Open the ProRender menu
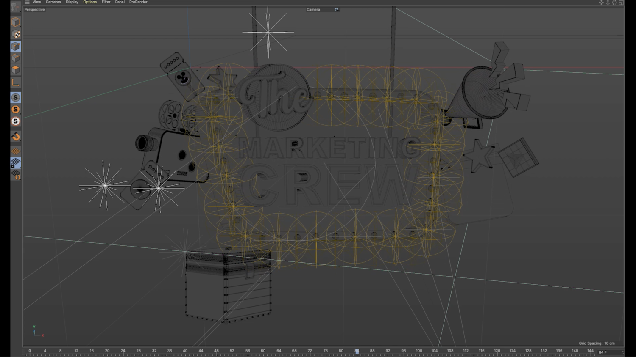The width and height of the screenshot is (636, 357). click(x=138, y=2)
